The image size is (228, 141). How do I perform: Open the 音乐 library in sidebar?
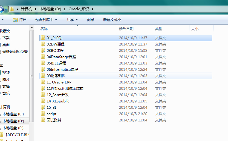point(6,93)
